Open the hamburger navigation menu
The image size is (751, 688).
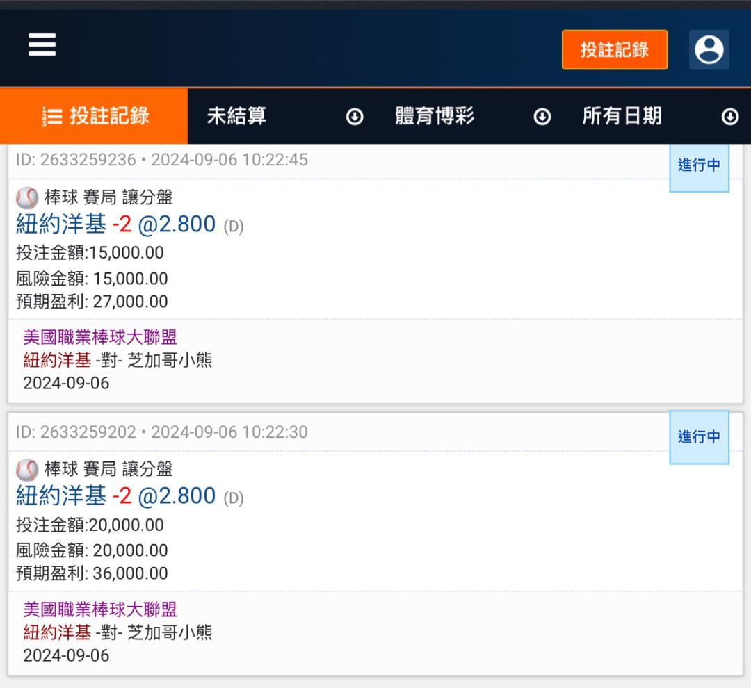pos(42,44)
